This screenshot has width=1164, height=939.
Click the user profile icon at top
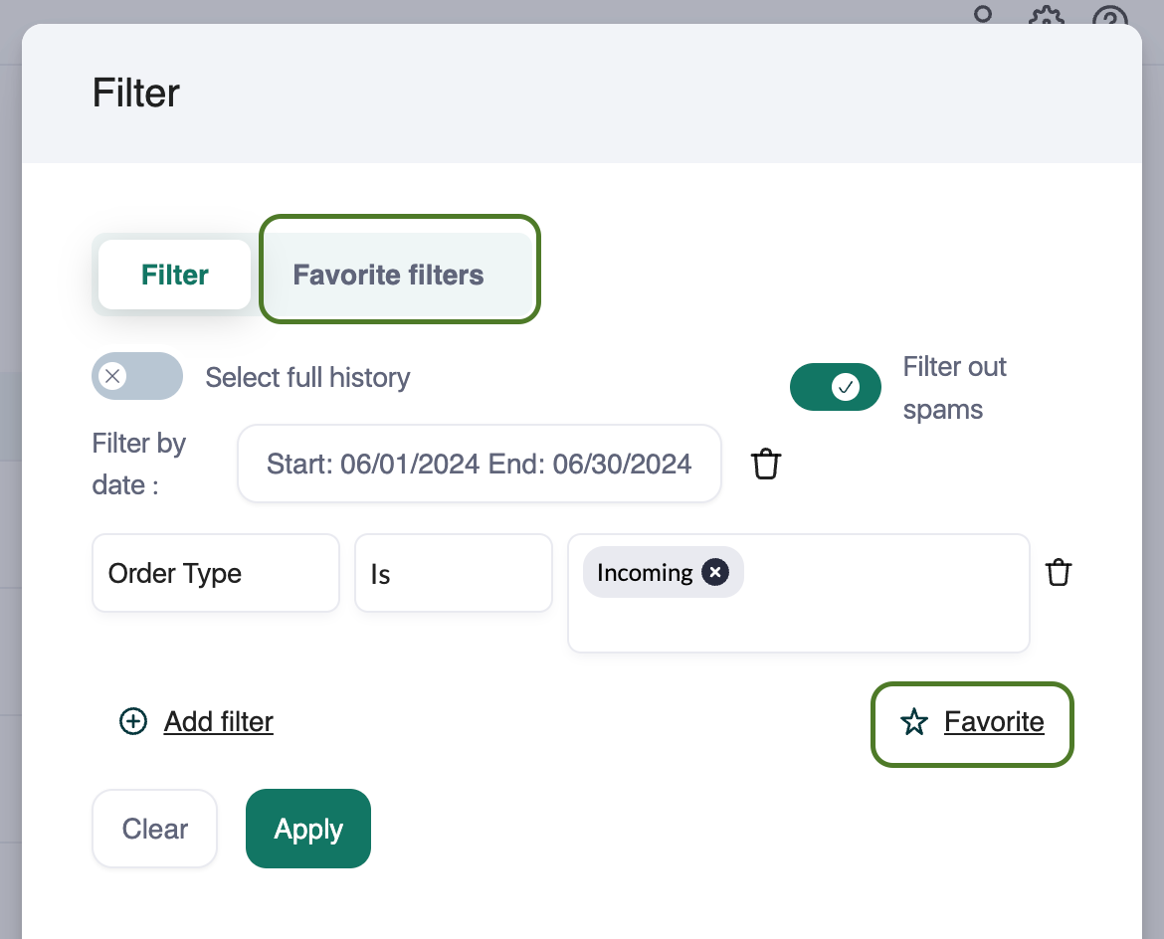983,14
